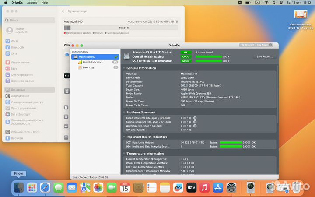Click SSD Lifetime Left progress bar

click(x=209, y=61)
